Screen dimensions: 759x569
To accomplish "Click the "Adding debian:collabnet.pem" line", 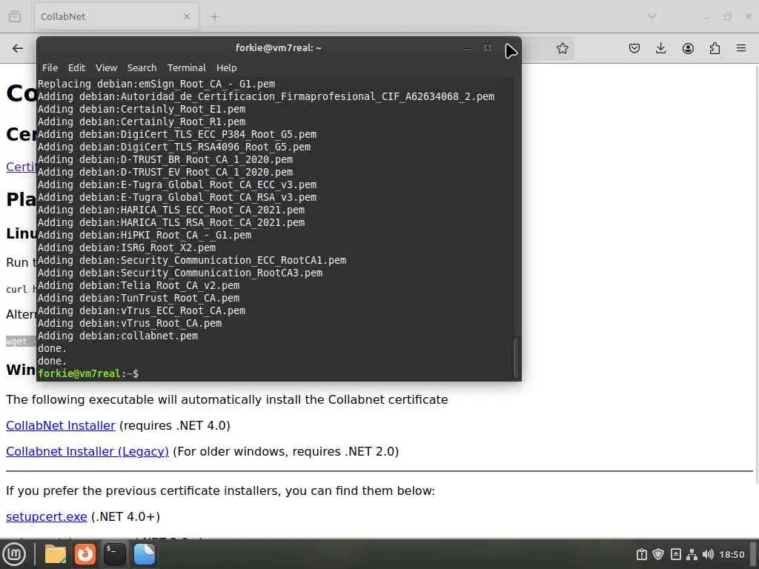I will (118, 336).
